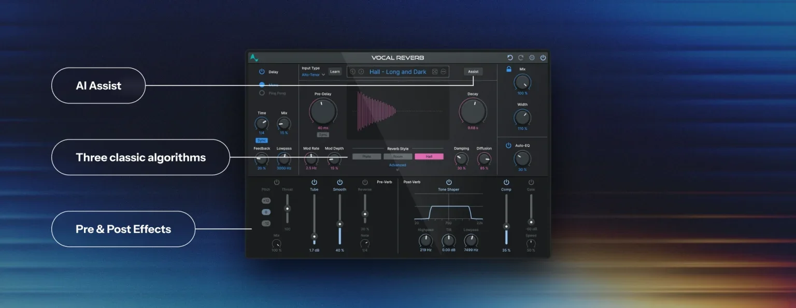The width and height of the screenshot is (796, 308).
Task: Click the plugin logo in the header
Action: [254, 57]
